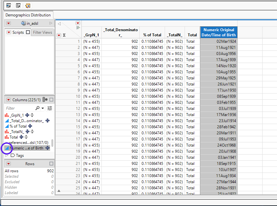Click the continuous modeling type icon for Numeric Birth column
Screen dimensions: 277x206
click(7, 148)
